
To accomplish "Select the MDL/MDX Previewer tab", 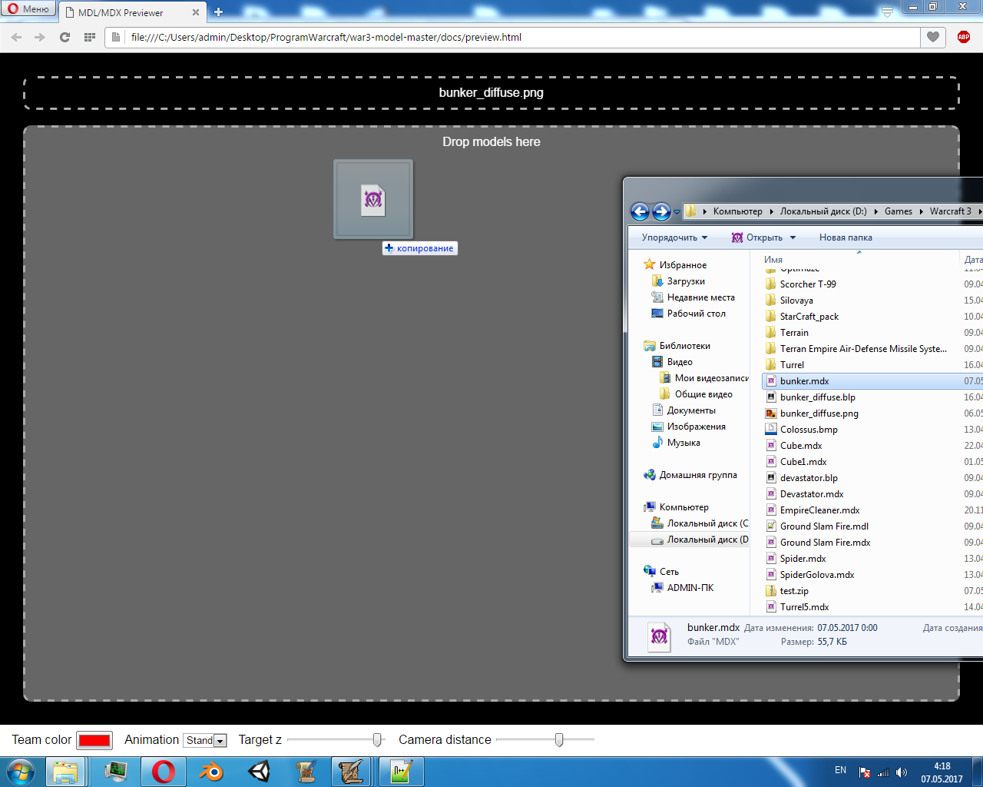I will coord(131,12).
